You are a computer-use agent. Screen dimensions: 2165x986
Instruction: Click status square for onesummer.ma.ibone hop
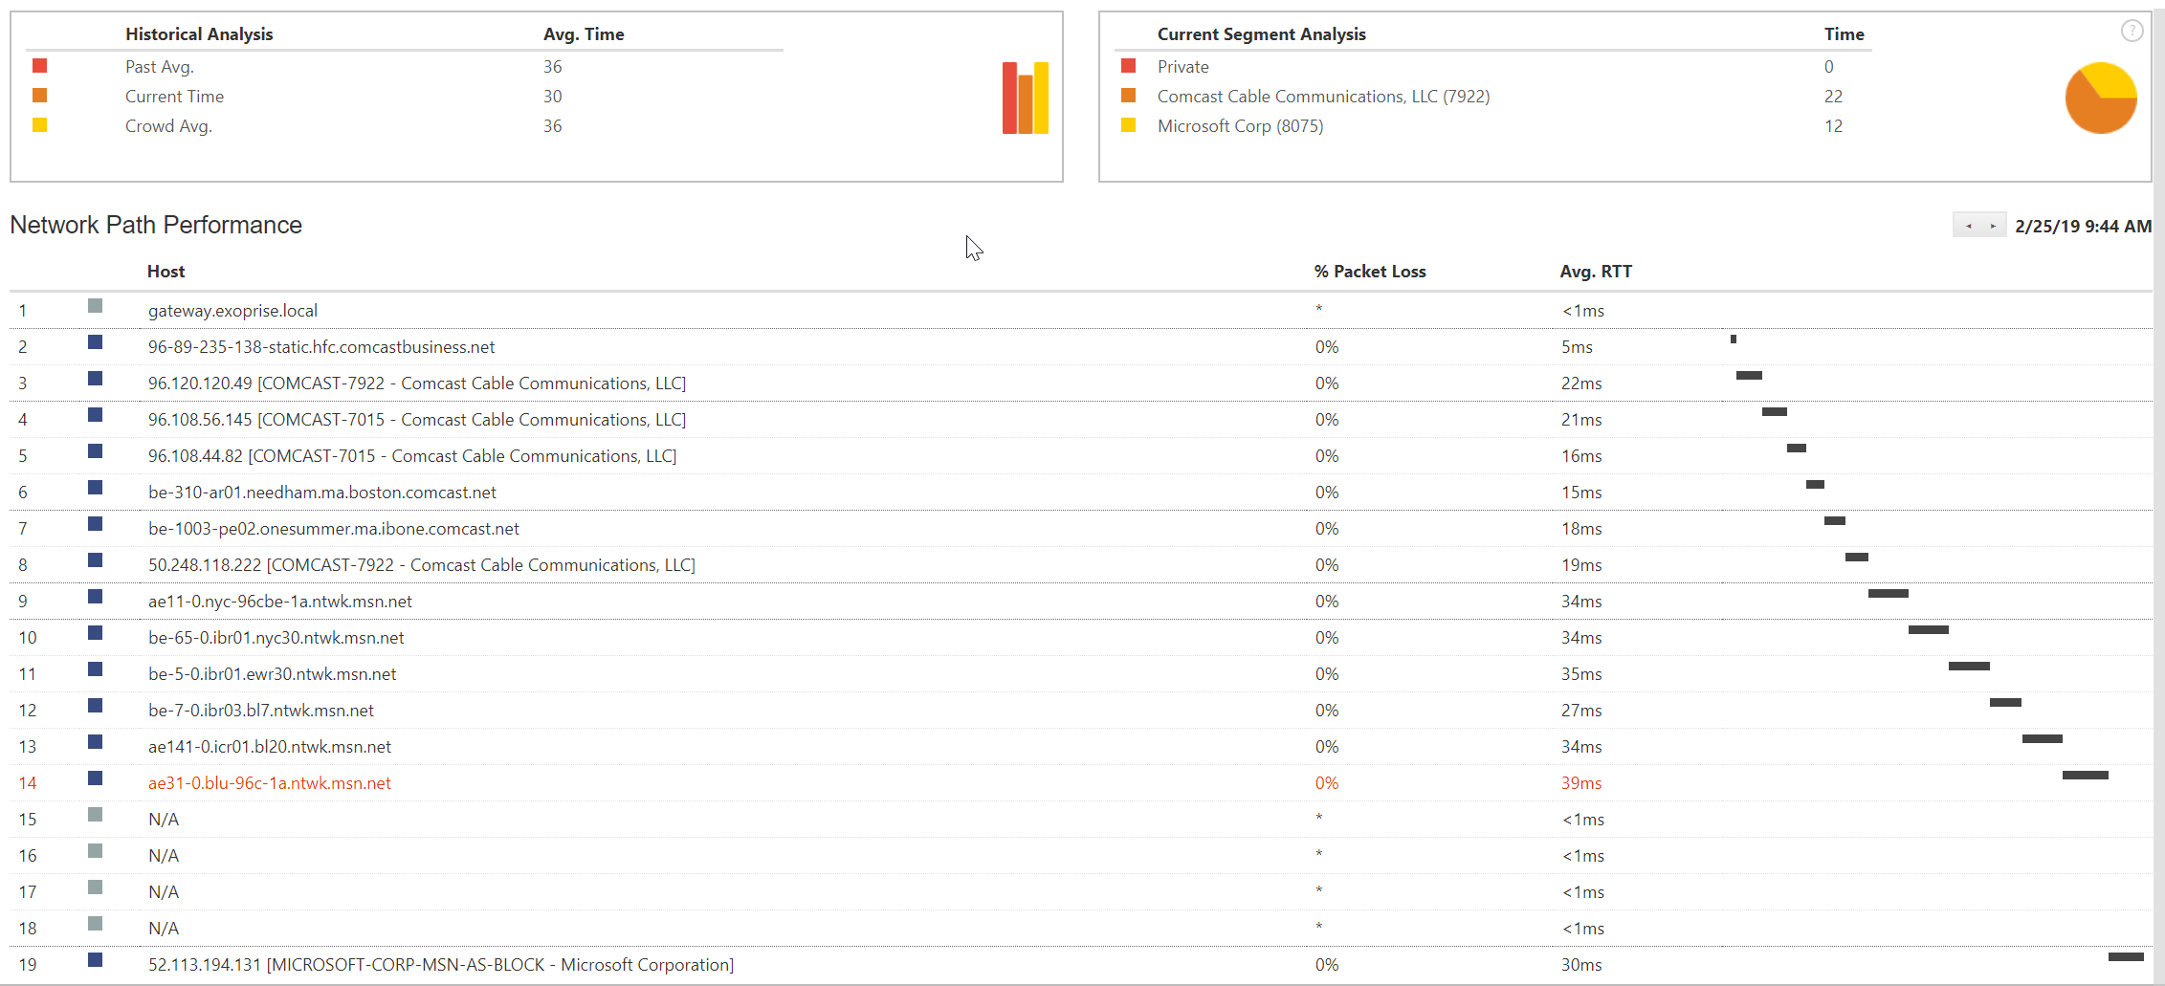click(x=95, y=523)
